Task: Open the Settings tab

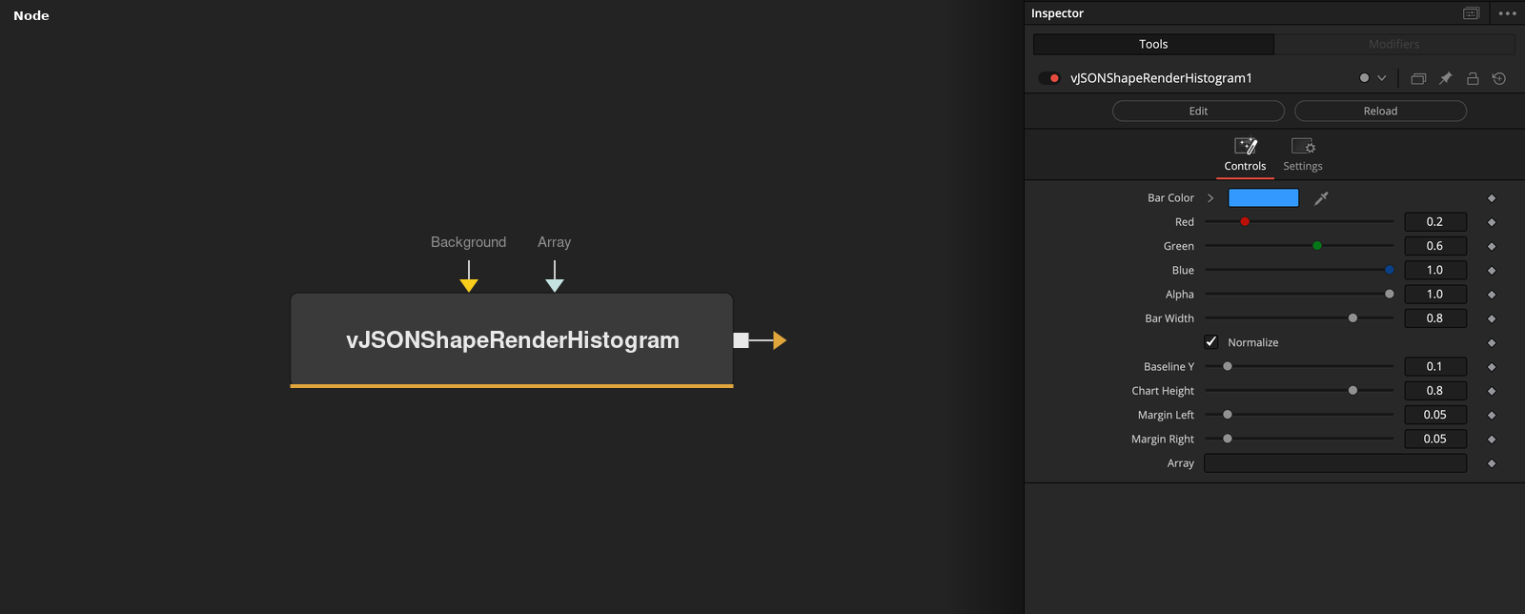Action: (1303, 155)
